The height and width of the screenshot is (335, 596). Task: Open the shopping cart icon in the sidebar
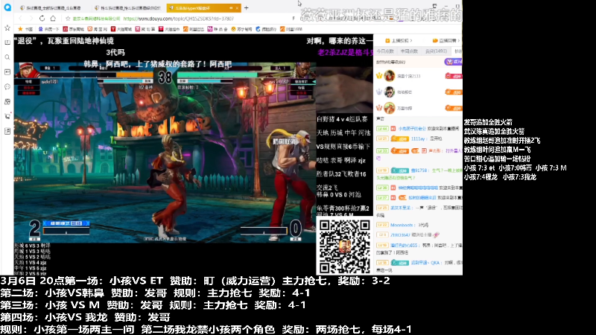[x=7, y=116]
